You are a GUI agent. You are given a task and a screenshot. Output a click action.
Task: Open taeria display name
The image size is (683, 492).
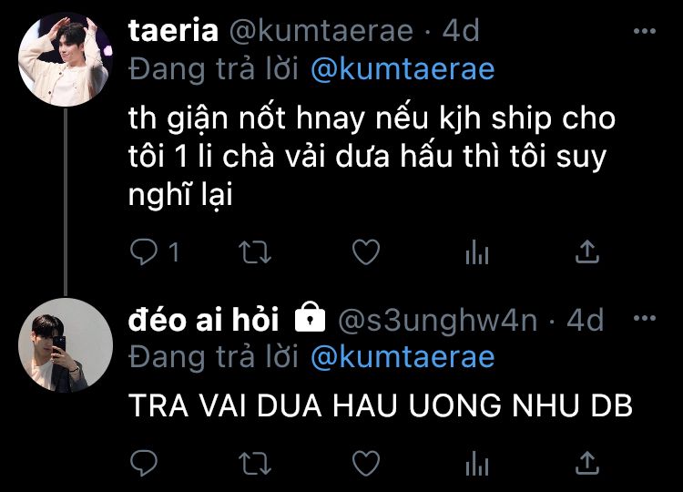173,31
